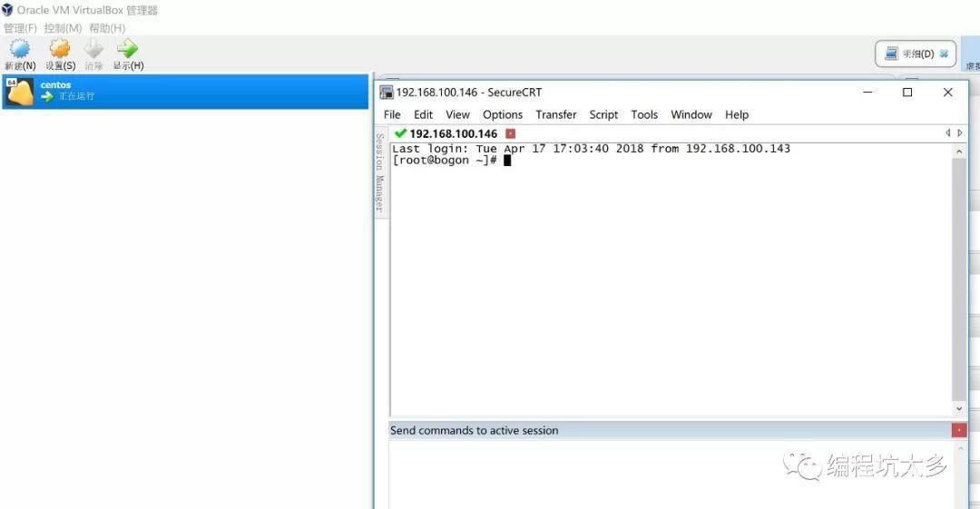Viewport: 980px width, 509px height.
Task: Click the green connected checkmark on session tab
Action: [x=401, y=133]
